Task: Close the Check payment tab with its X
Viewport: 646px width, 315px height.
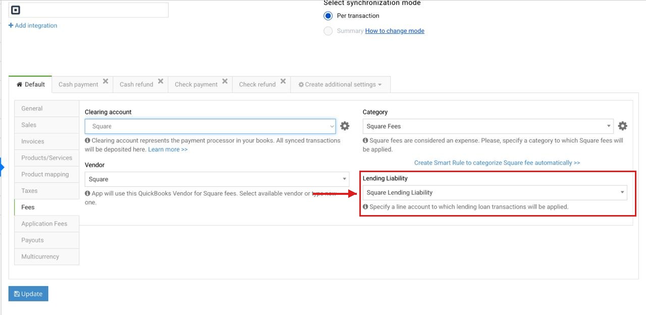Action: click(225, 81)
